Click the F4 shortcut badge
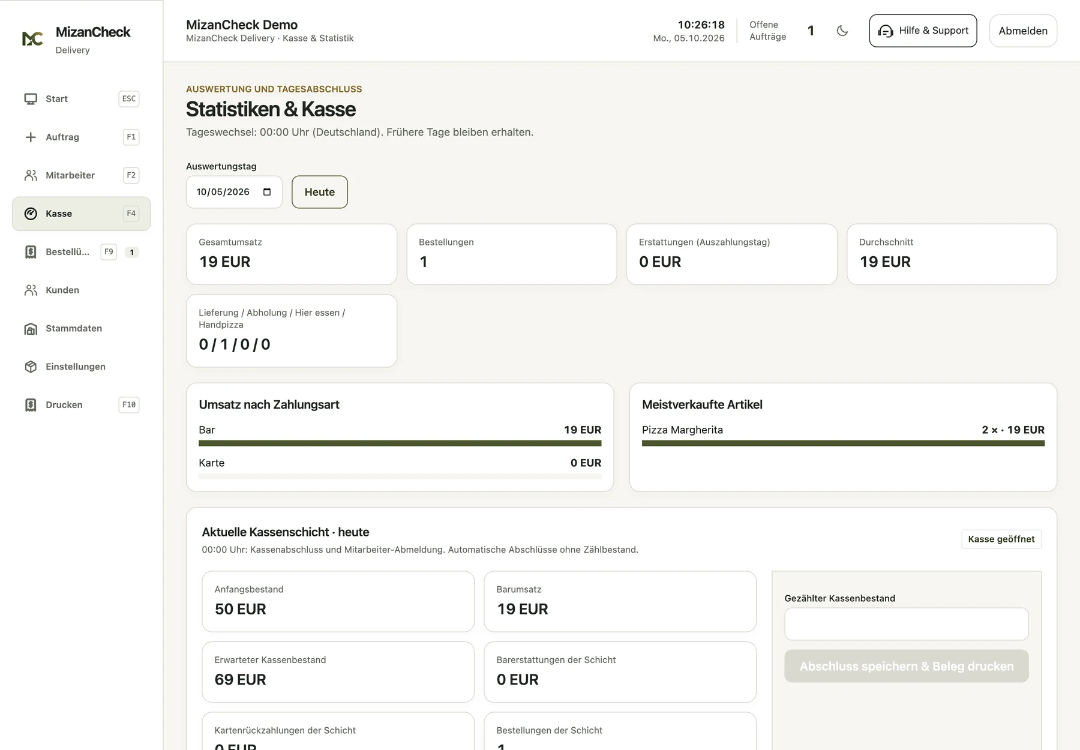1080x750 pixels. pos(131,214)
